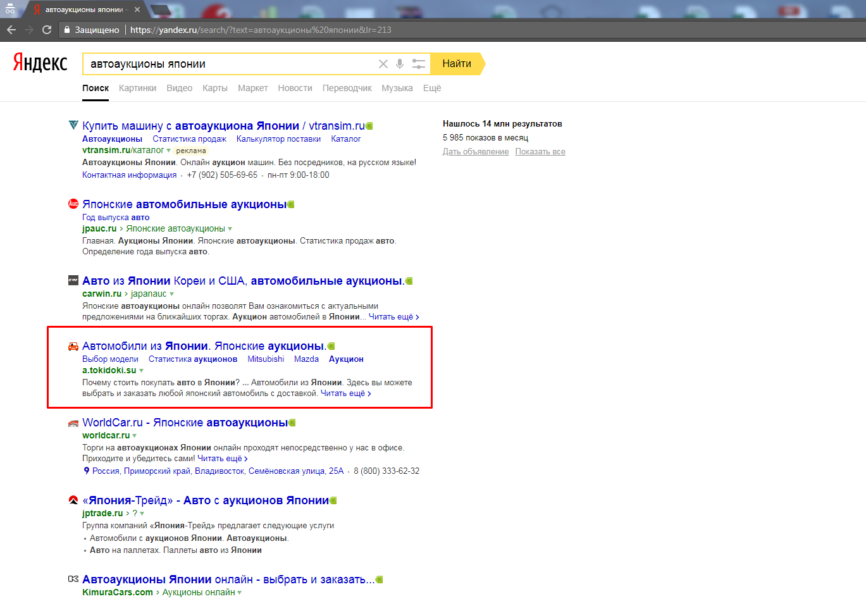Open the Музыка tab
The height and width of the screenshot is (601, 866).
point(397,88)
